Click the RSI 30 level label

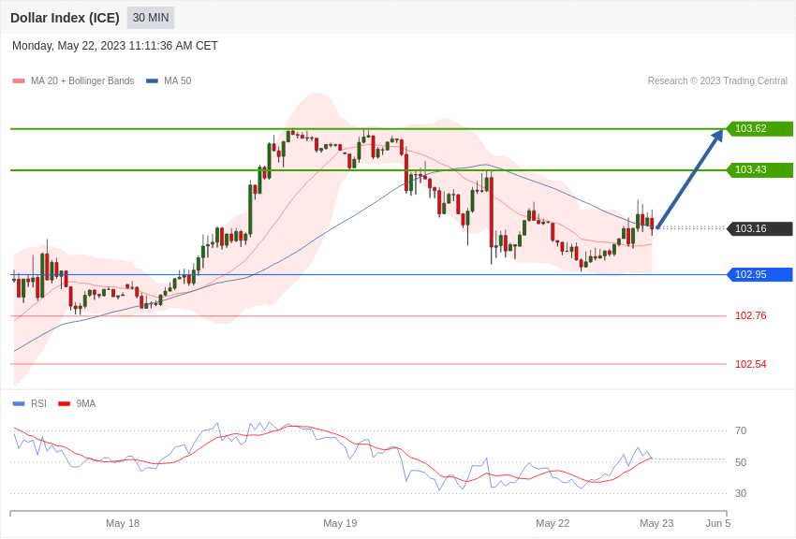(x=740, y=494)
